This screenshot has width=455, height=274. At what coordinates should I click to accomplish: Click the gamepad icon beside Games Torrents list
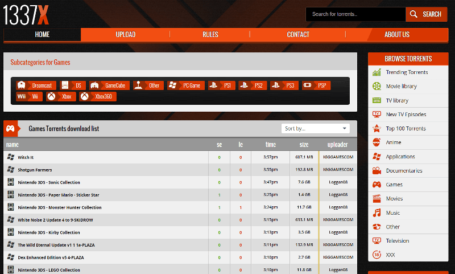(x=10, y=128)
